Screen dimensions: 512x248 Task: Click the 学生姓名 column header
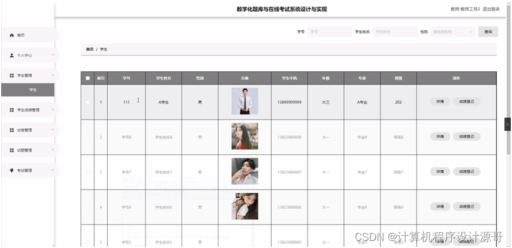pos(164,78)
